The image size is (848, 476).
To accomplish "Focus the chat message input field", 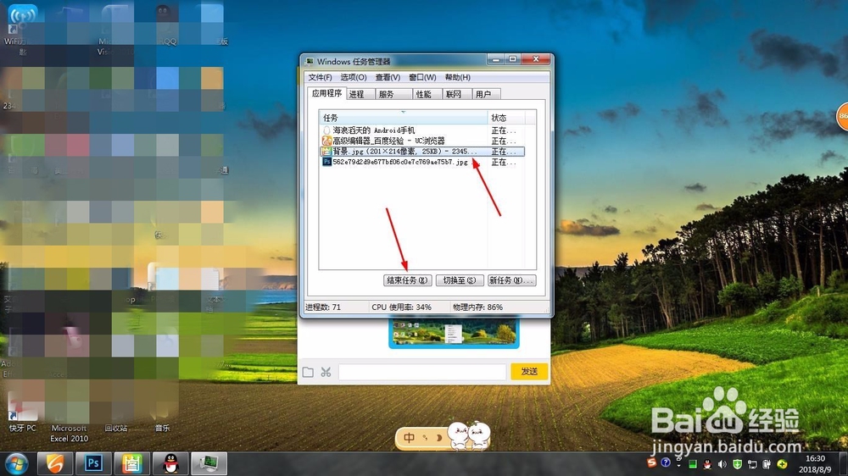I will [x=422, y=372].
